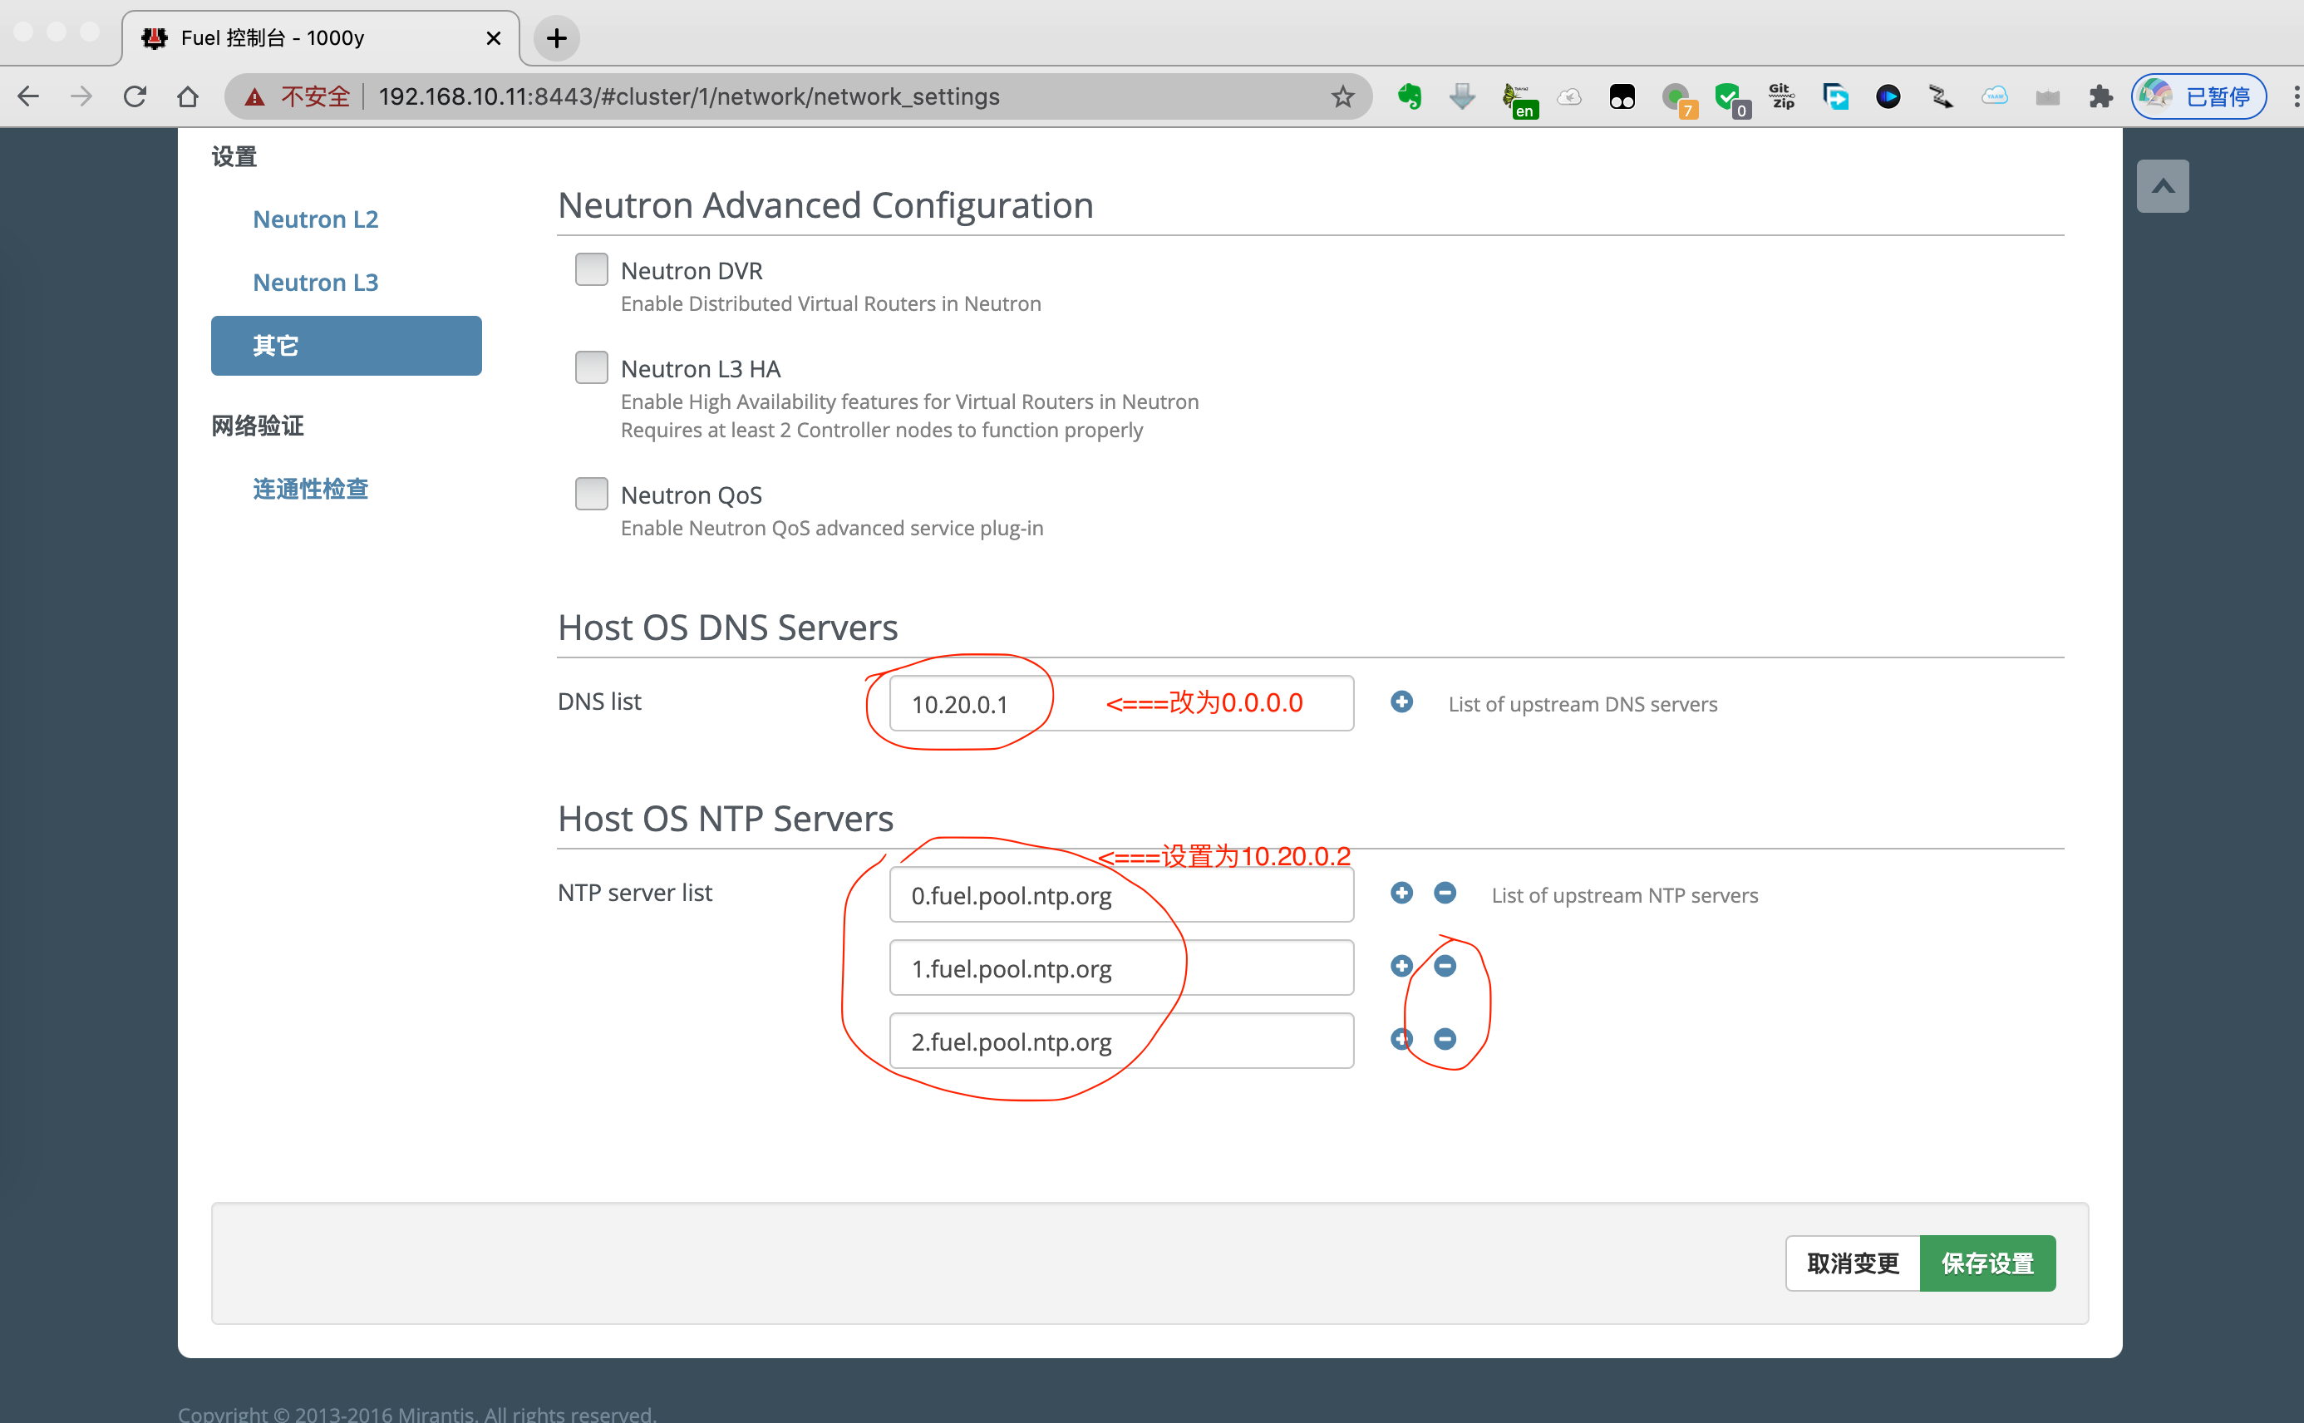Edit the 0.fuel.pool.ntp.org NTP field

click(x=1121, y=894)
